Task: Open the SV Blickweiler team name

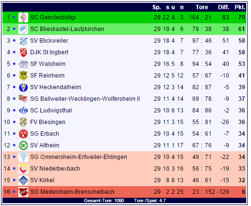Action: 49,41
